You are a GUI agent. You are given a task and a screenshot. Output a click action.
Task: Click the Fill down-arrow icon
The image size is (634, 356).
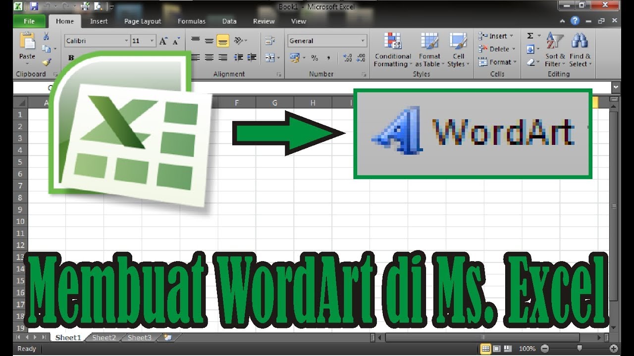(x=530, y=49)
